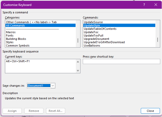Click the Close button
Screen dimensions: 162x117
150,111
